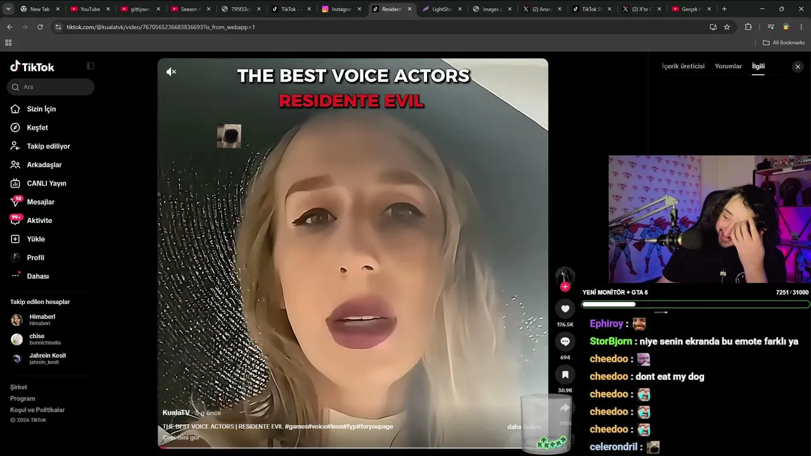Open Aktivite notifications

click(x=39, y=220)
